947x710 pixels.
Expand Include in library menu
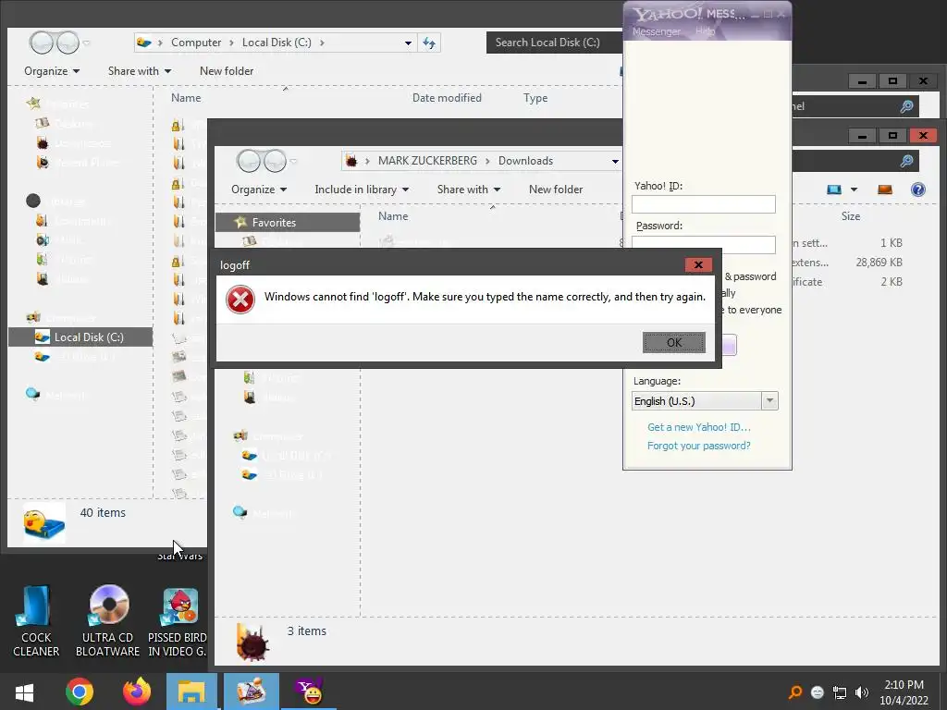click(362, 189)
